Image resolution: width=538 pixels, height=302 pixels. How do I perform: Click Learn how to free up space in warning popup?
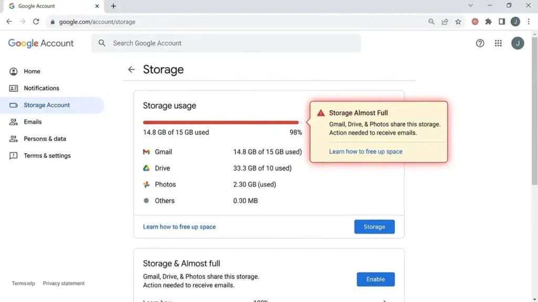click(x=366, y=152)
